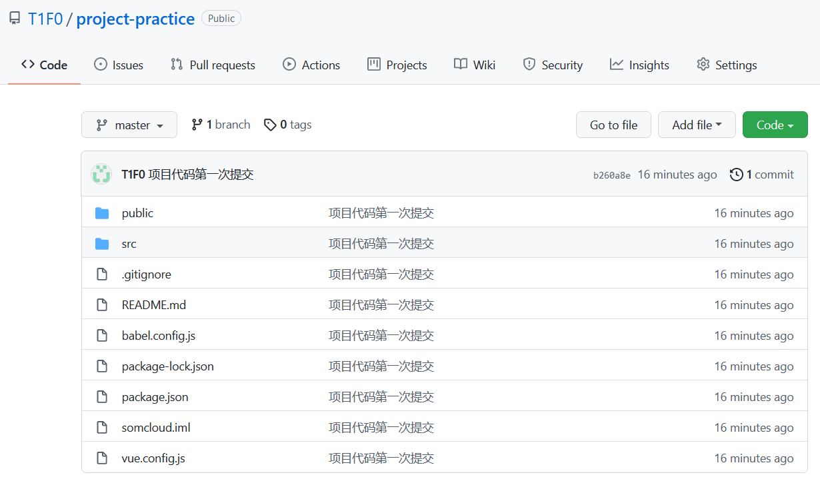Open the babel.config.js file
Viewport: 820px width, 483px height.
[159, 336]
